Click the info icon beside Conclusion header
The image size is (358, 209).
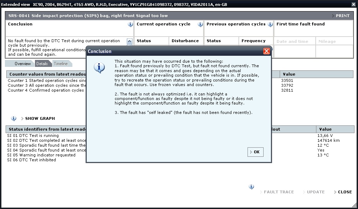130,24
